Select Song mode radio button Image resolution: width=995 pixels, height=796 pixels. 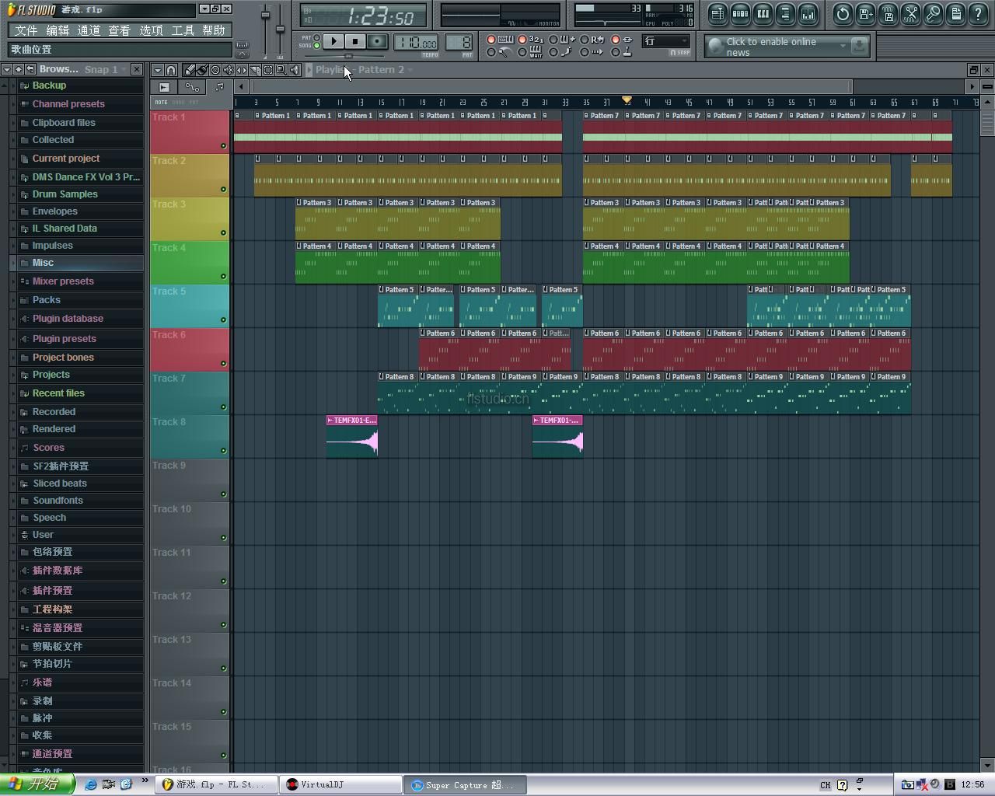(316, 45)
